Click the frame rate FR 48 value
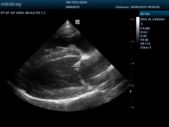Viewport: 169px width, 127px height. [x=144, y=40]
